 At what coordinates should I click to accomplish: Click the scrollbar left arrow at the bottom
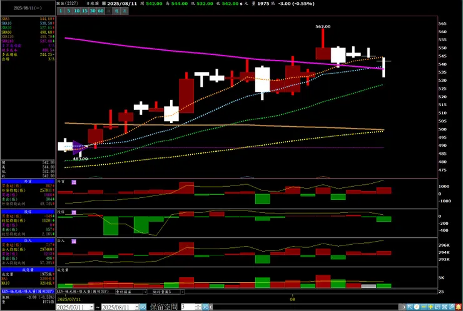click(211, 307)
